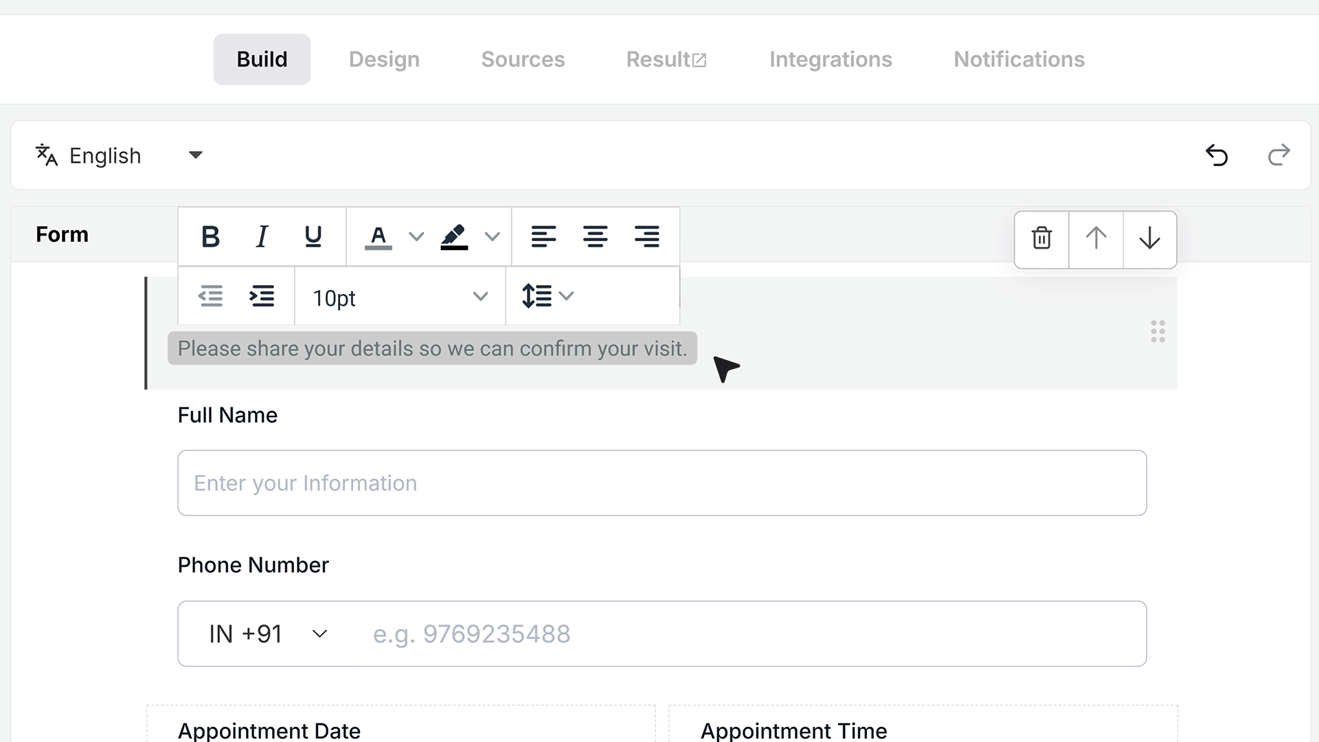The width and height of the screenshot is (1319, 742).
Task: Decrease indent of the text
Action: click(210, 296)
